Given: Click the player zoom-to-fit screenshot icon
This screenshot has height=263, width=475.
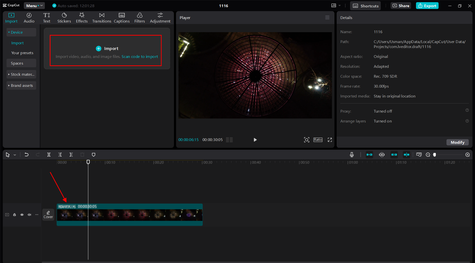Looking at the screenshot, I should coord(307,140).
